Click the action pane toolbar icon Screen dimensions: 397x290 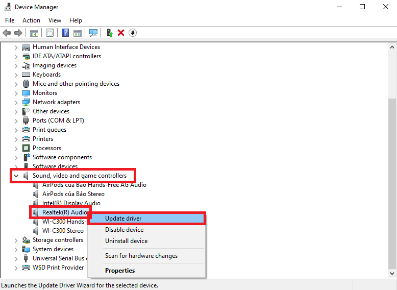[78, 33]
